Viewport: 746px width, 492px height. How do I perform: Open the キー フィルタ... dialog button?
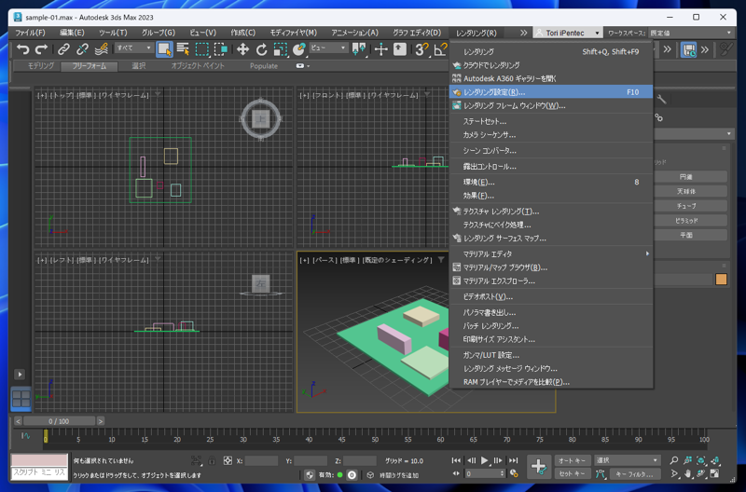634,474
